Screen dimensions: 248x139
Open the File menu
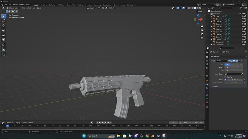click(x=5, y=5)
